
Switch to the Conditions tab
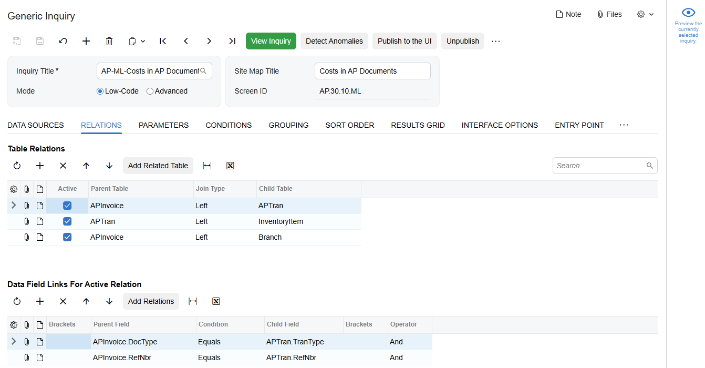pyautogui.click(x=229, y=125)
